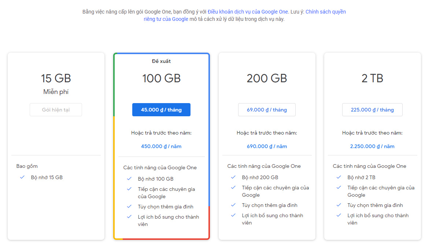This screenshot has width=429, height=249.
Task: Open the 450.000 đ yearly option for 100 GB
Action: pos(161,146)
